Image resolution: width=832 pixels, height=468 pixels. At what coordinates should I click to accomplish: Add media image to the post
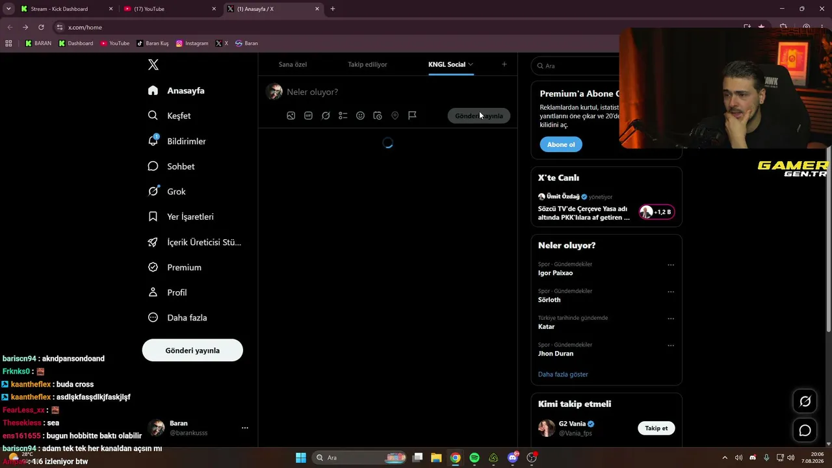tap(291, 116)
